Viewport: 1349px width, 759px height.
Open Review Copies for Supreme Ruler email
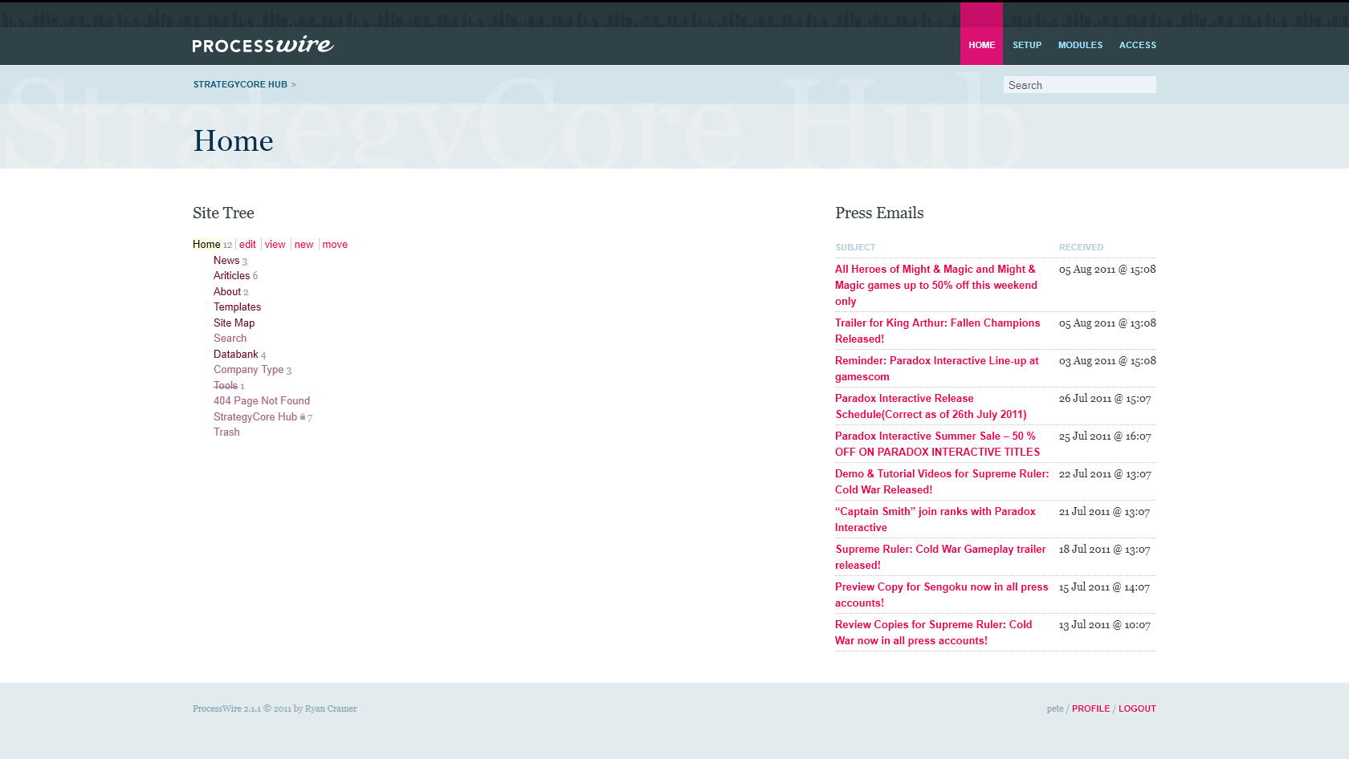pyautogui.click(x=934, y=633)
